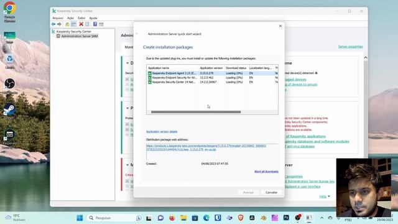
Task: Open OBS Studio desktop shortcut
Action: pos(10,86)
